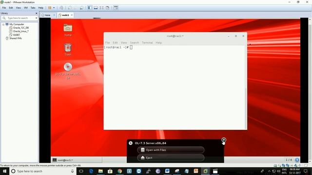Switch to Unity mode toolbar icon
312x175 pixels.
(107, 8)
